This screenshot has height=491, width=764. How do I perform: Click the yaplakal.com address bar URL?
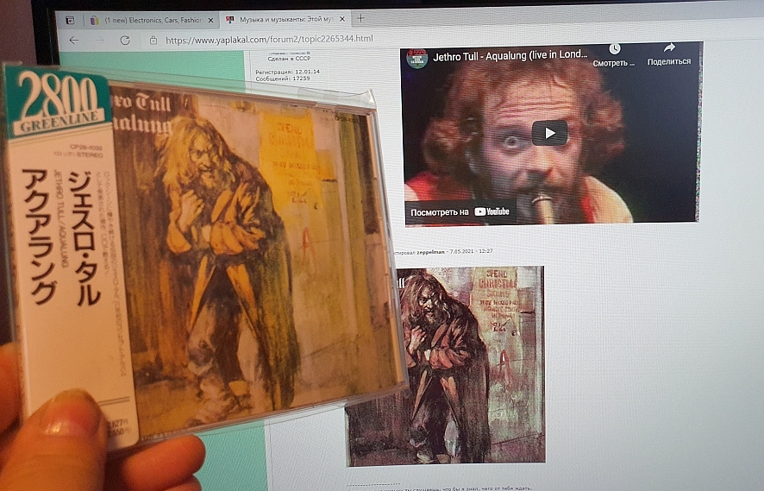[269, 39]
